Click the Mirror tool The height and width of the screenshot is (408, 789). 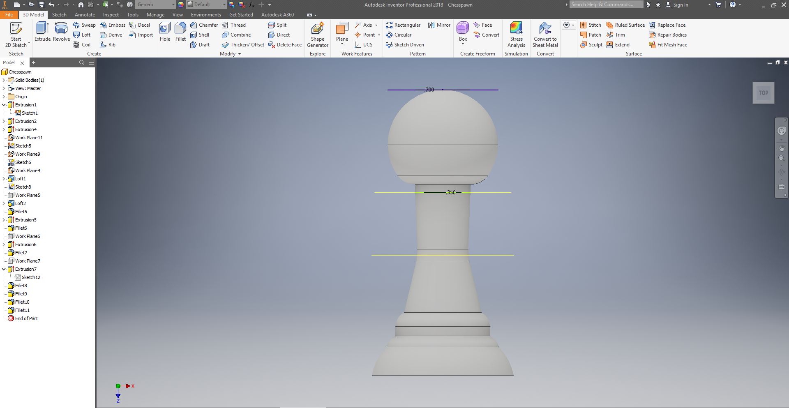pos(439,25)
